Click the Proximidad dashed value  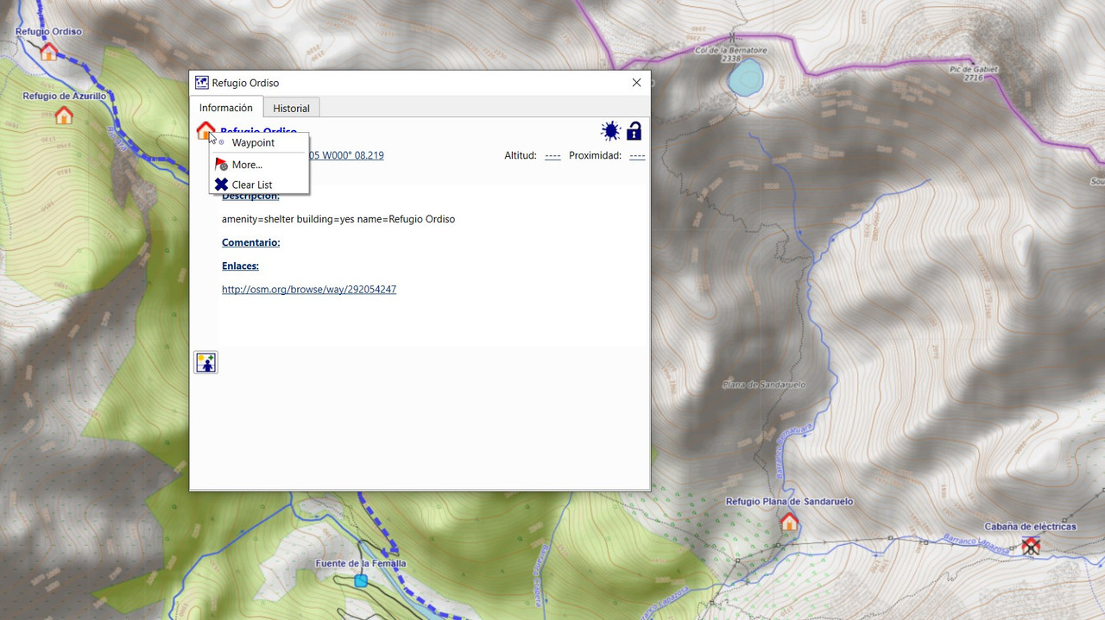[x=637, y=155]
